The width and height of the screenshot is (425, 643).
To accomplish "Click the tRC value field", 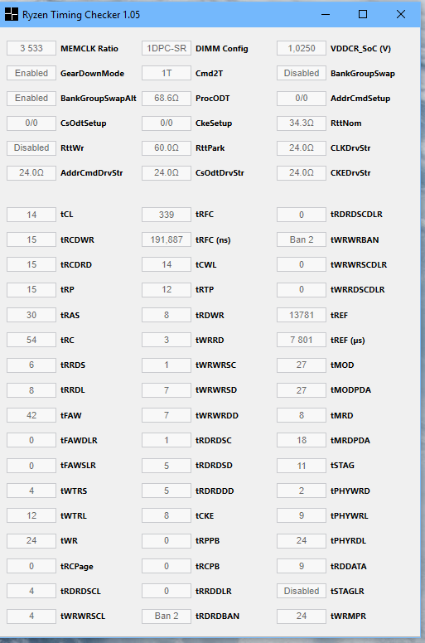I will tap(31, 340).
